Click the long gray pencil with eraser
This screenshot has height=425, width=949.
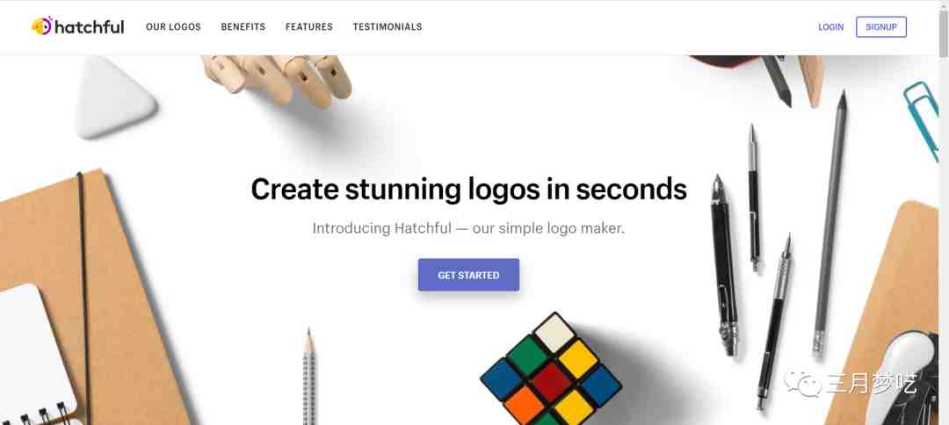click(x=829, y=222)
